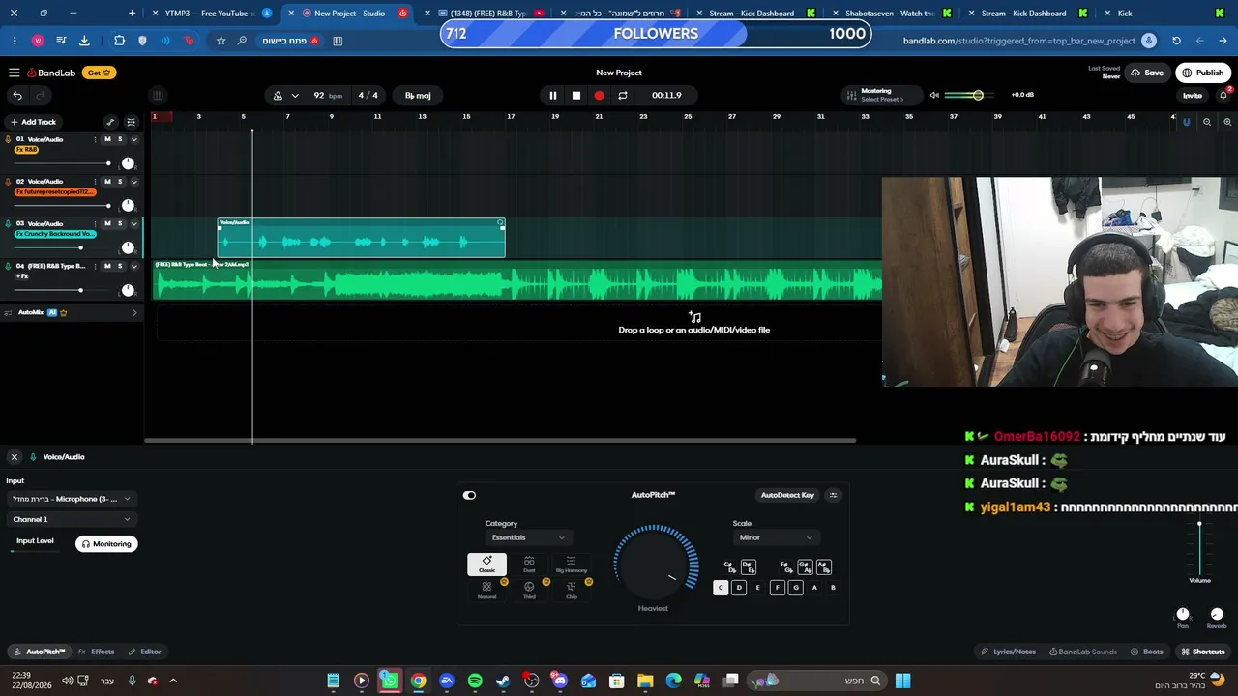Save the project
Image resolution: width=1238 pixels, height=696 pixels.
pos(1147,72)
